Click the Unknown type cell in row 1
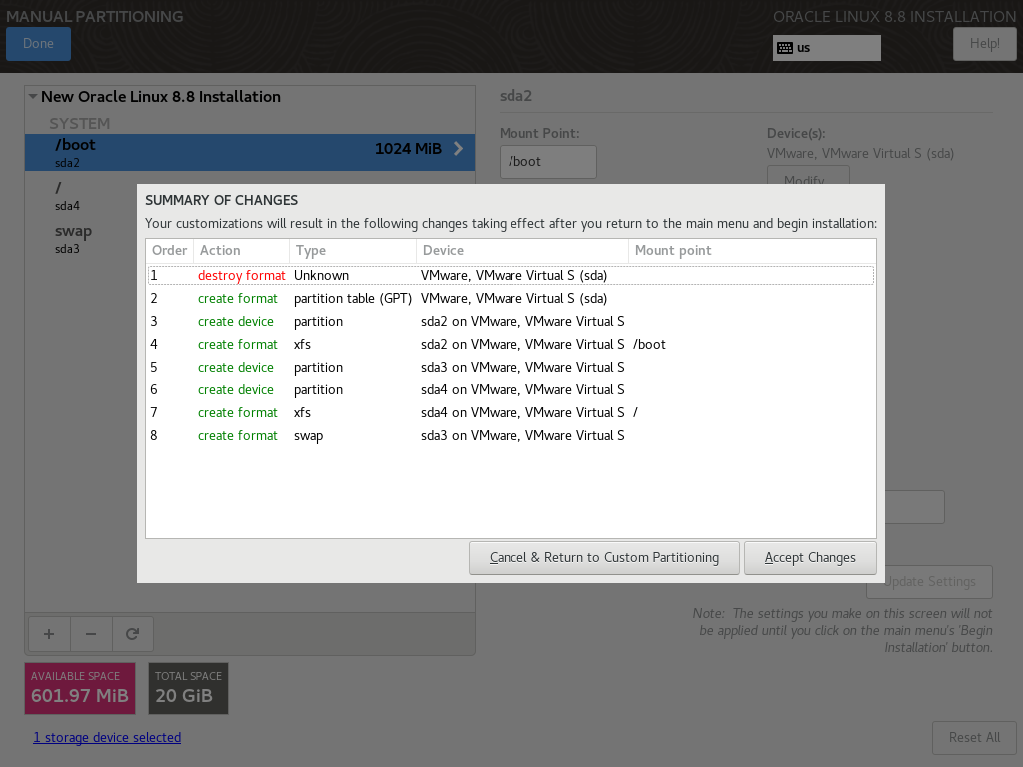Viewport: 1023px width, 767px height. pyautogui.click(x=321, y=276)
